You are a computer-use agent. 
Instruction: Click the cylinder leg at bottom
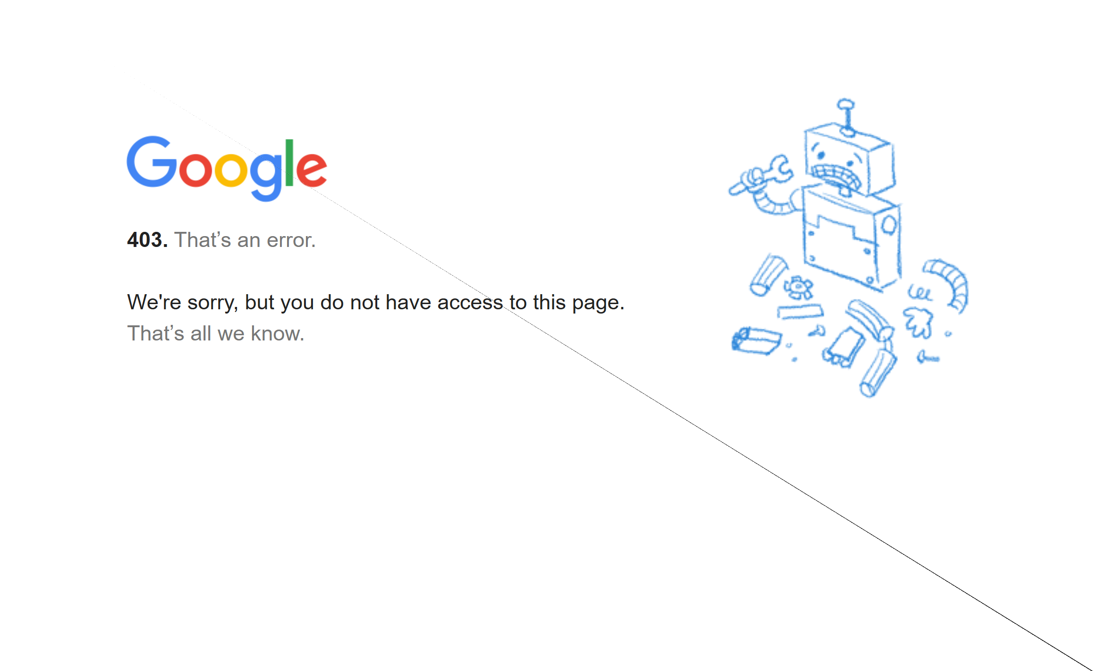click(x=878, y=373)
